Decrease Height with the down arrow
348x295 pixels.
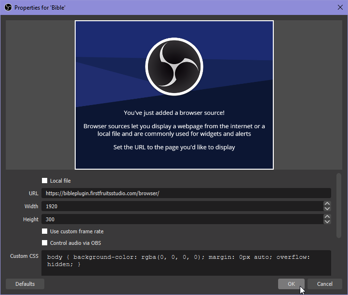point(327,222)
